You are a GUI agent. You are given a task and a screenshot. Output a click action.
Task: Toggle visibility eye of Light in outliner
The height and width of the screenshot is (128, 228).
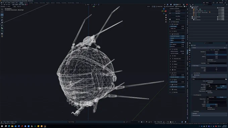click(x=220, y=14)
